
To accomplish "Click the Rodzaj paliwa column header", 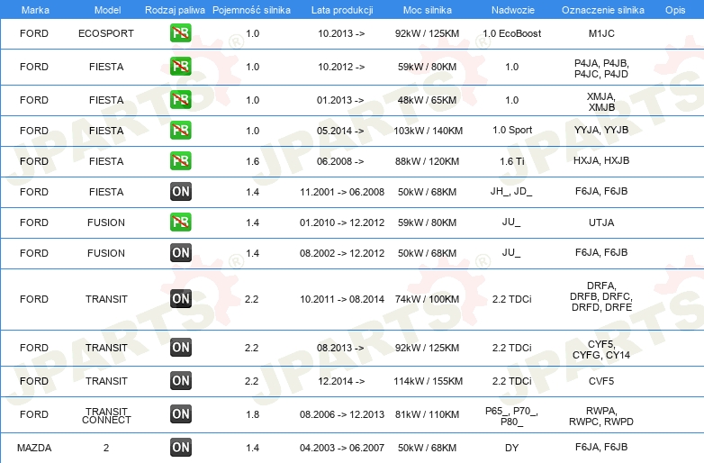I will tap(175, 10).
